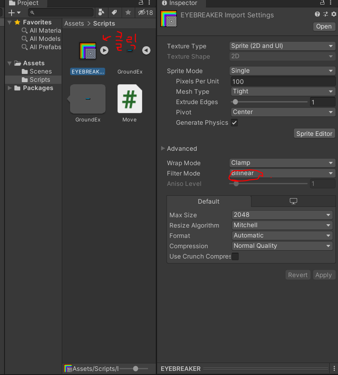338x375 pixels.
Task: Open the Inspector panel three-dot menu
Action: pyautogui.click(x=331, y=2)
